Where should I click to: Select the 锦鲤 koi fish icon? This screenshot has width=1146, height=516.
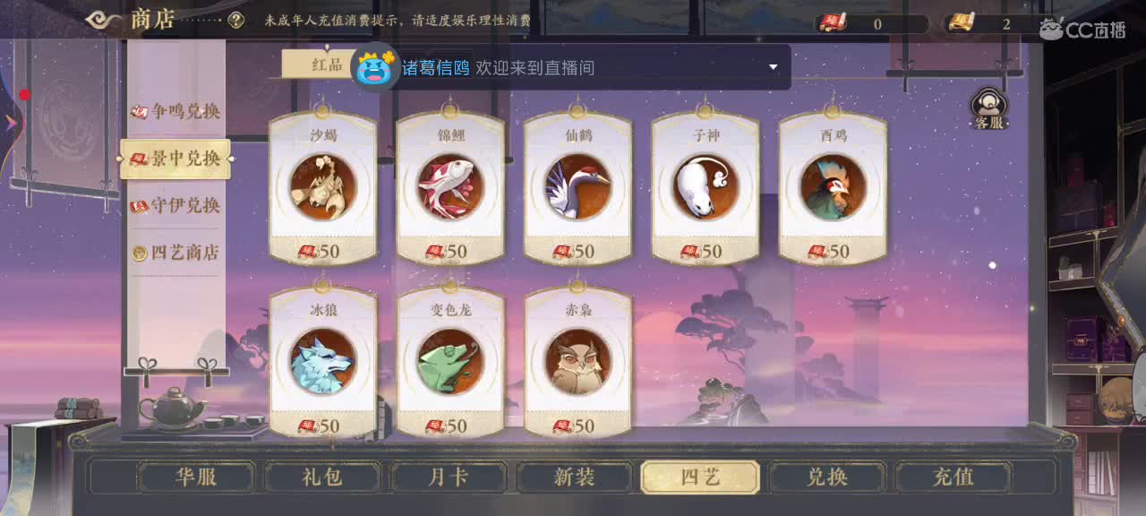point(450,187)
